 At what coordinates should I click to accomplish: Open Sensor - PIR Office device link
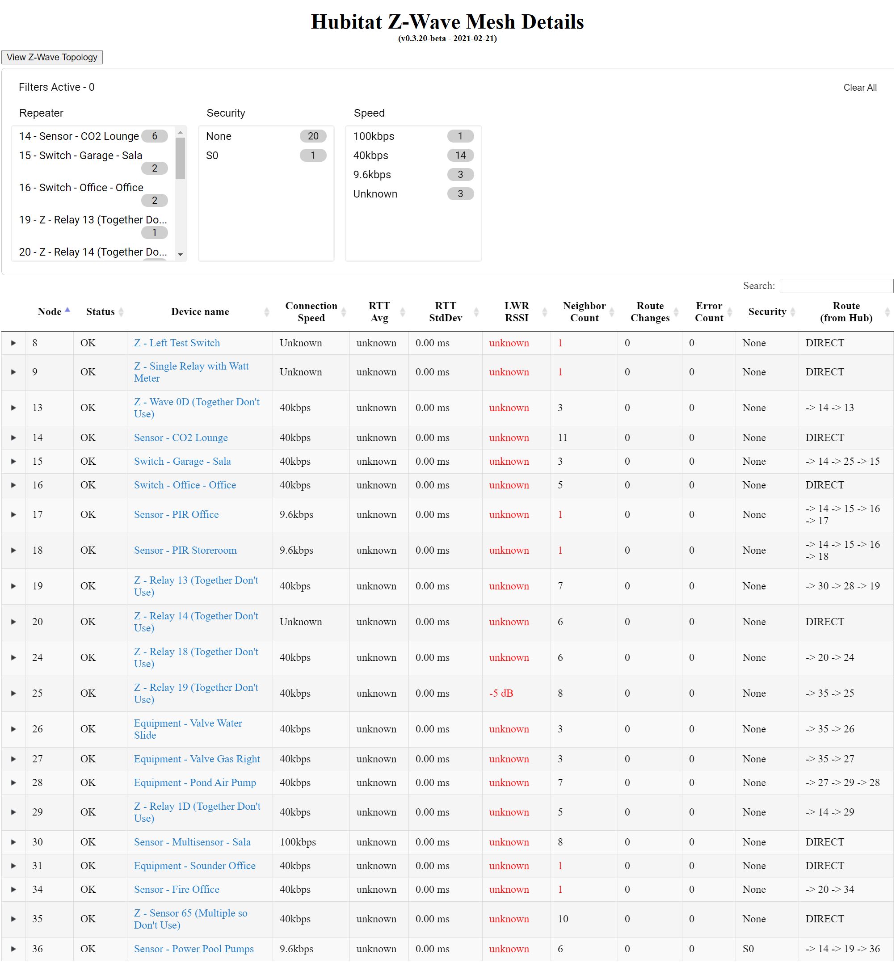tap(176, 515)
